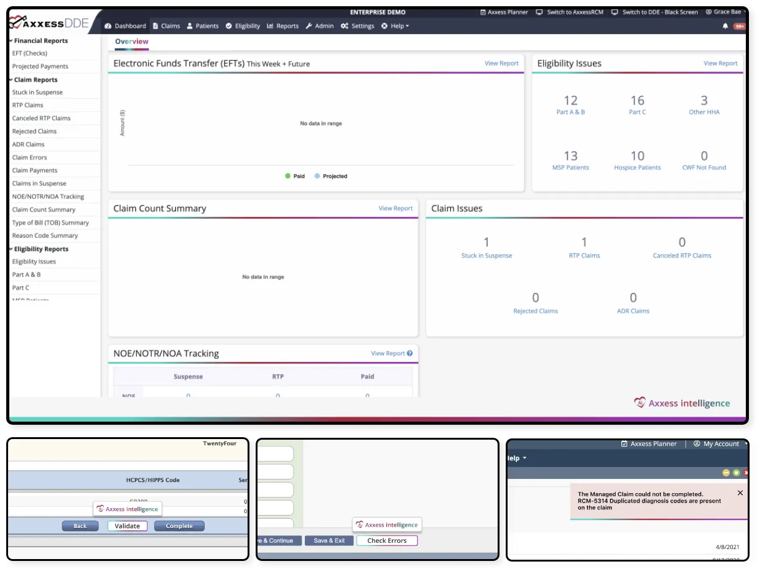The height and width of the screenshot is (574, 762).
Task: Open the Claims menu
Action: coord(166,26)
